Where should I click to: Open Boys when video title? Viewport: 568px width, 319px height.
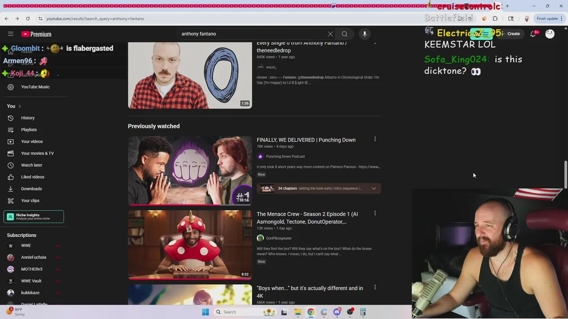click(x=310, y=292)
